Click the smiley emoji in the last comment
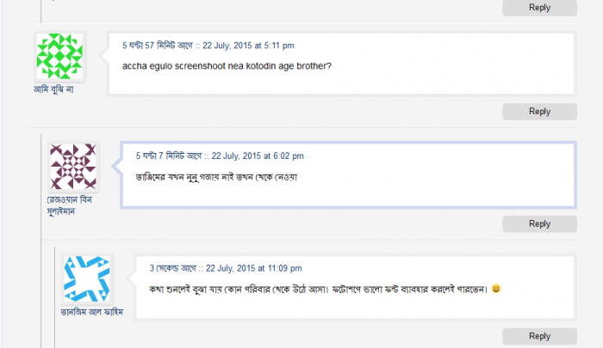 497,289
